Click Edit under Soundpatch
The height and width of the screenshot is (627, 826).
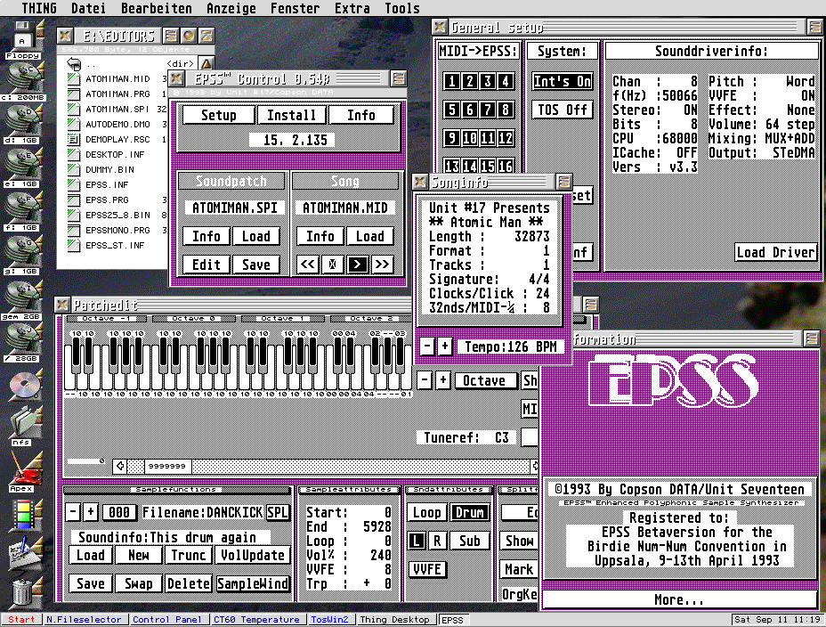[206, 264]
